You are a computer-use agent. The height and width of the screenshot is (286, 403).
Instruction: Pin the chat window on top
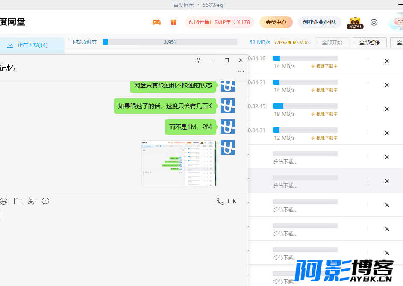click(x=198, y=60)
